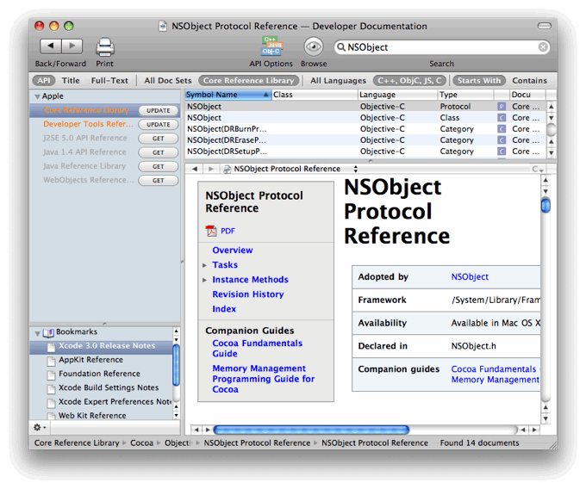The image size is (586, 489).
Task: Print the document with the printer icon
Action: (x=105, y=47)
